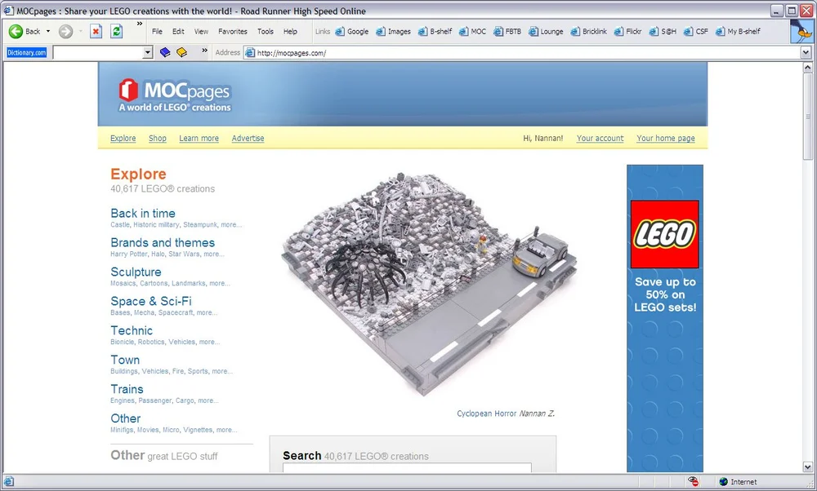Open the B-shelf shortcut in Links bar
Viewport: 817px width, 491px height.
[435, 32]
